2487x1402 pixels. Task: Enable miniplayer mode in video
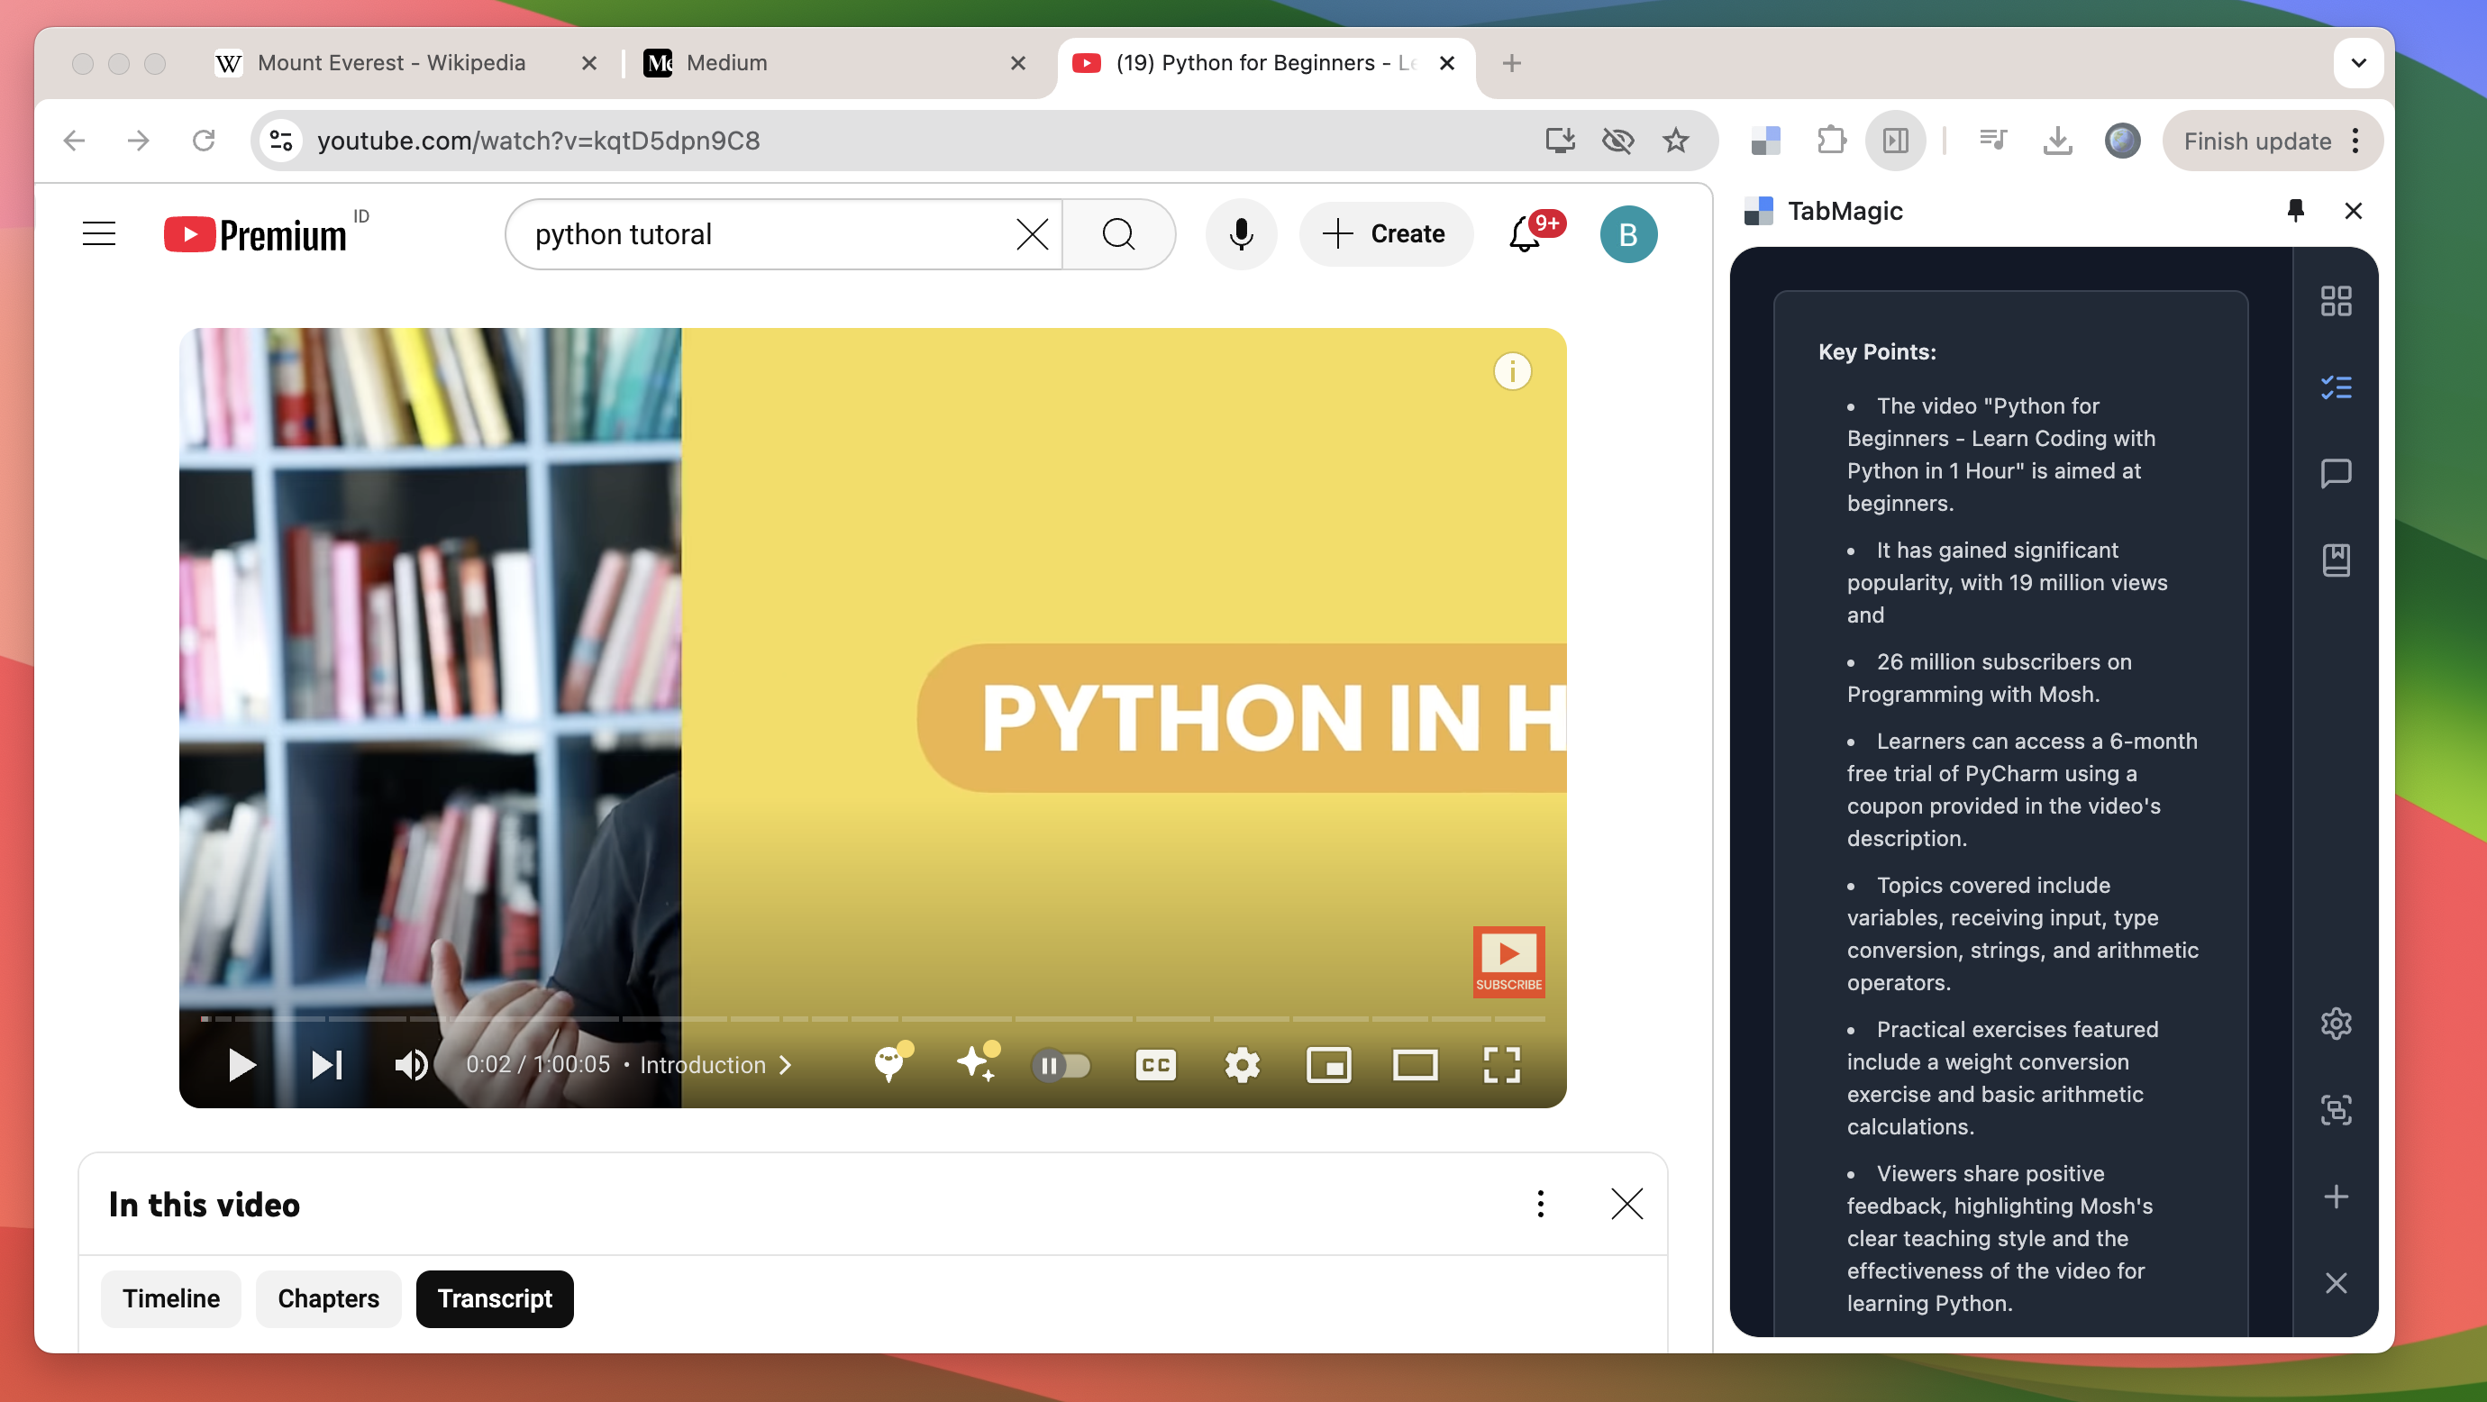[1328, 1065]
